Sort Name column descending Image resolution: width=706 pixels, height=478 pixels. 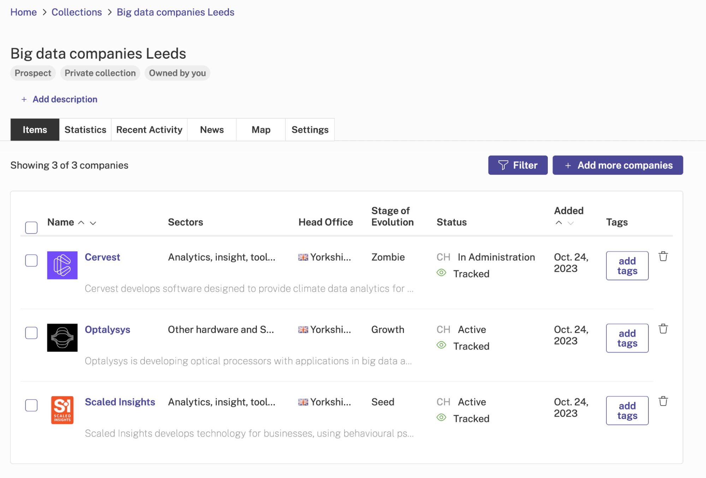(x=93, y=223)
